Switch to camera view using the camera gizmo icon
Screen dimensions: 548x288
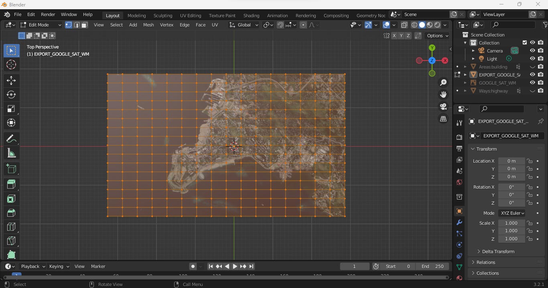(443, 107)
